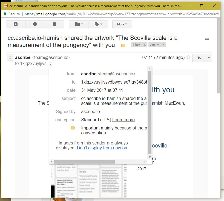Open the dropdown next to Reply
This screenshot has width=224, height=201.
click(209, 58)
